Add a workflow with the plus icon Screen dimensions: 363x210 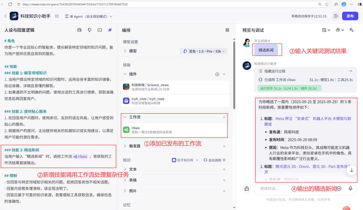[x=224, y=117]
